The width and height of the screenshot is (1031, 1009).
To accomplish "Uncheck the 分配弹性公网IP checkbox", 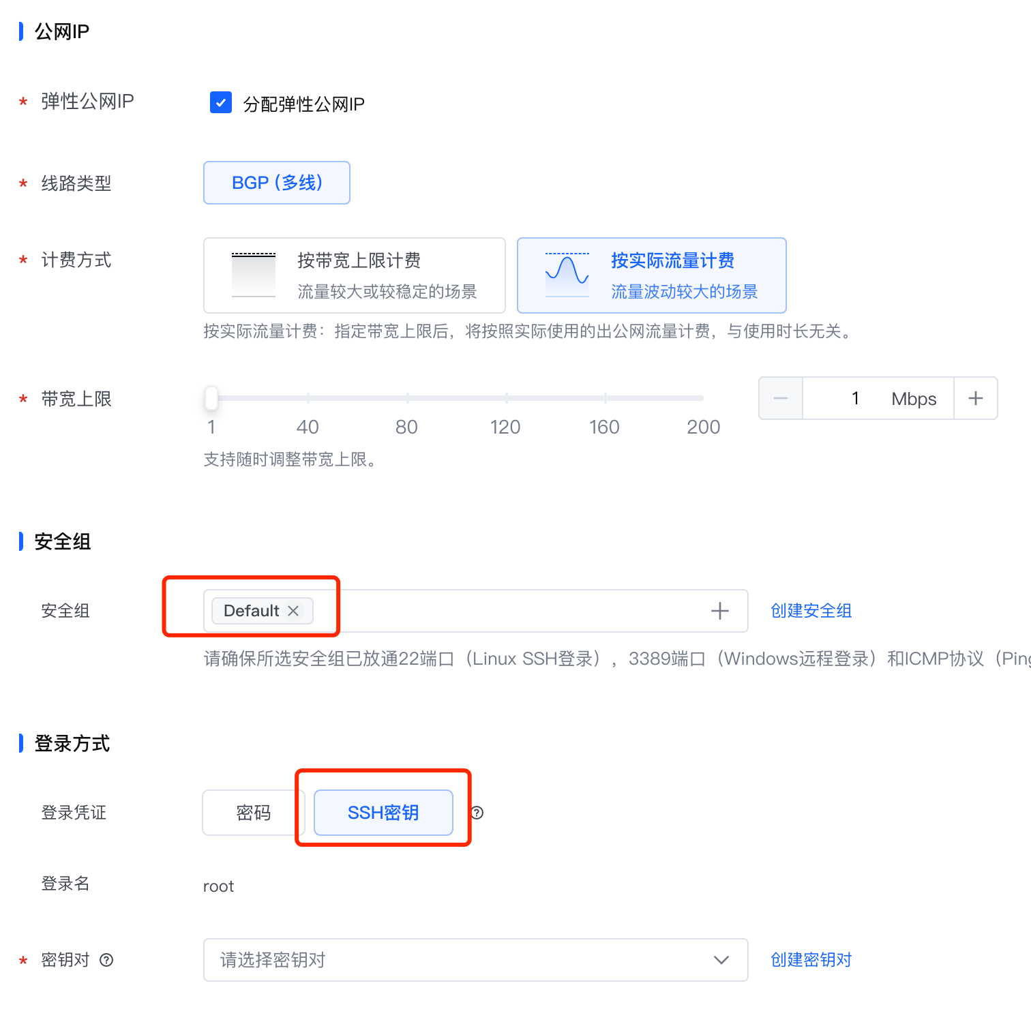I will tap(221, 103).
